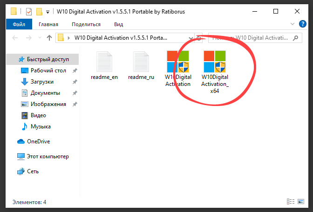Viewport: 313px width, 212px height.
Task: Switch to the Вид ribbon tab
Action: pyautogui.click(x=118, y=24)
